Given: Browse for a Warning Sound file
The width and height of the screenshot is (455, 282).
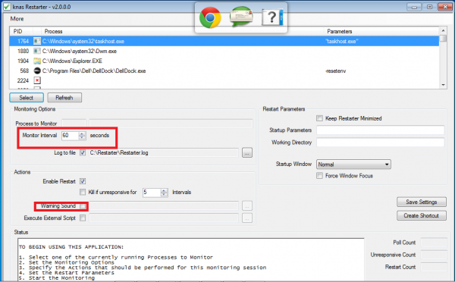Looking at the screenshot, I should 247,205.
